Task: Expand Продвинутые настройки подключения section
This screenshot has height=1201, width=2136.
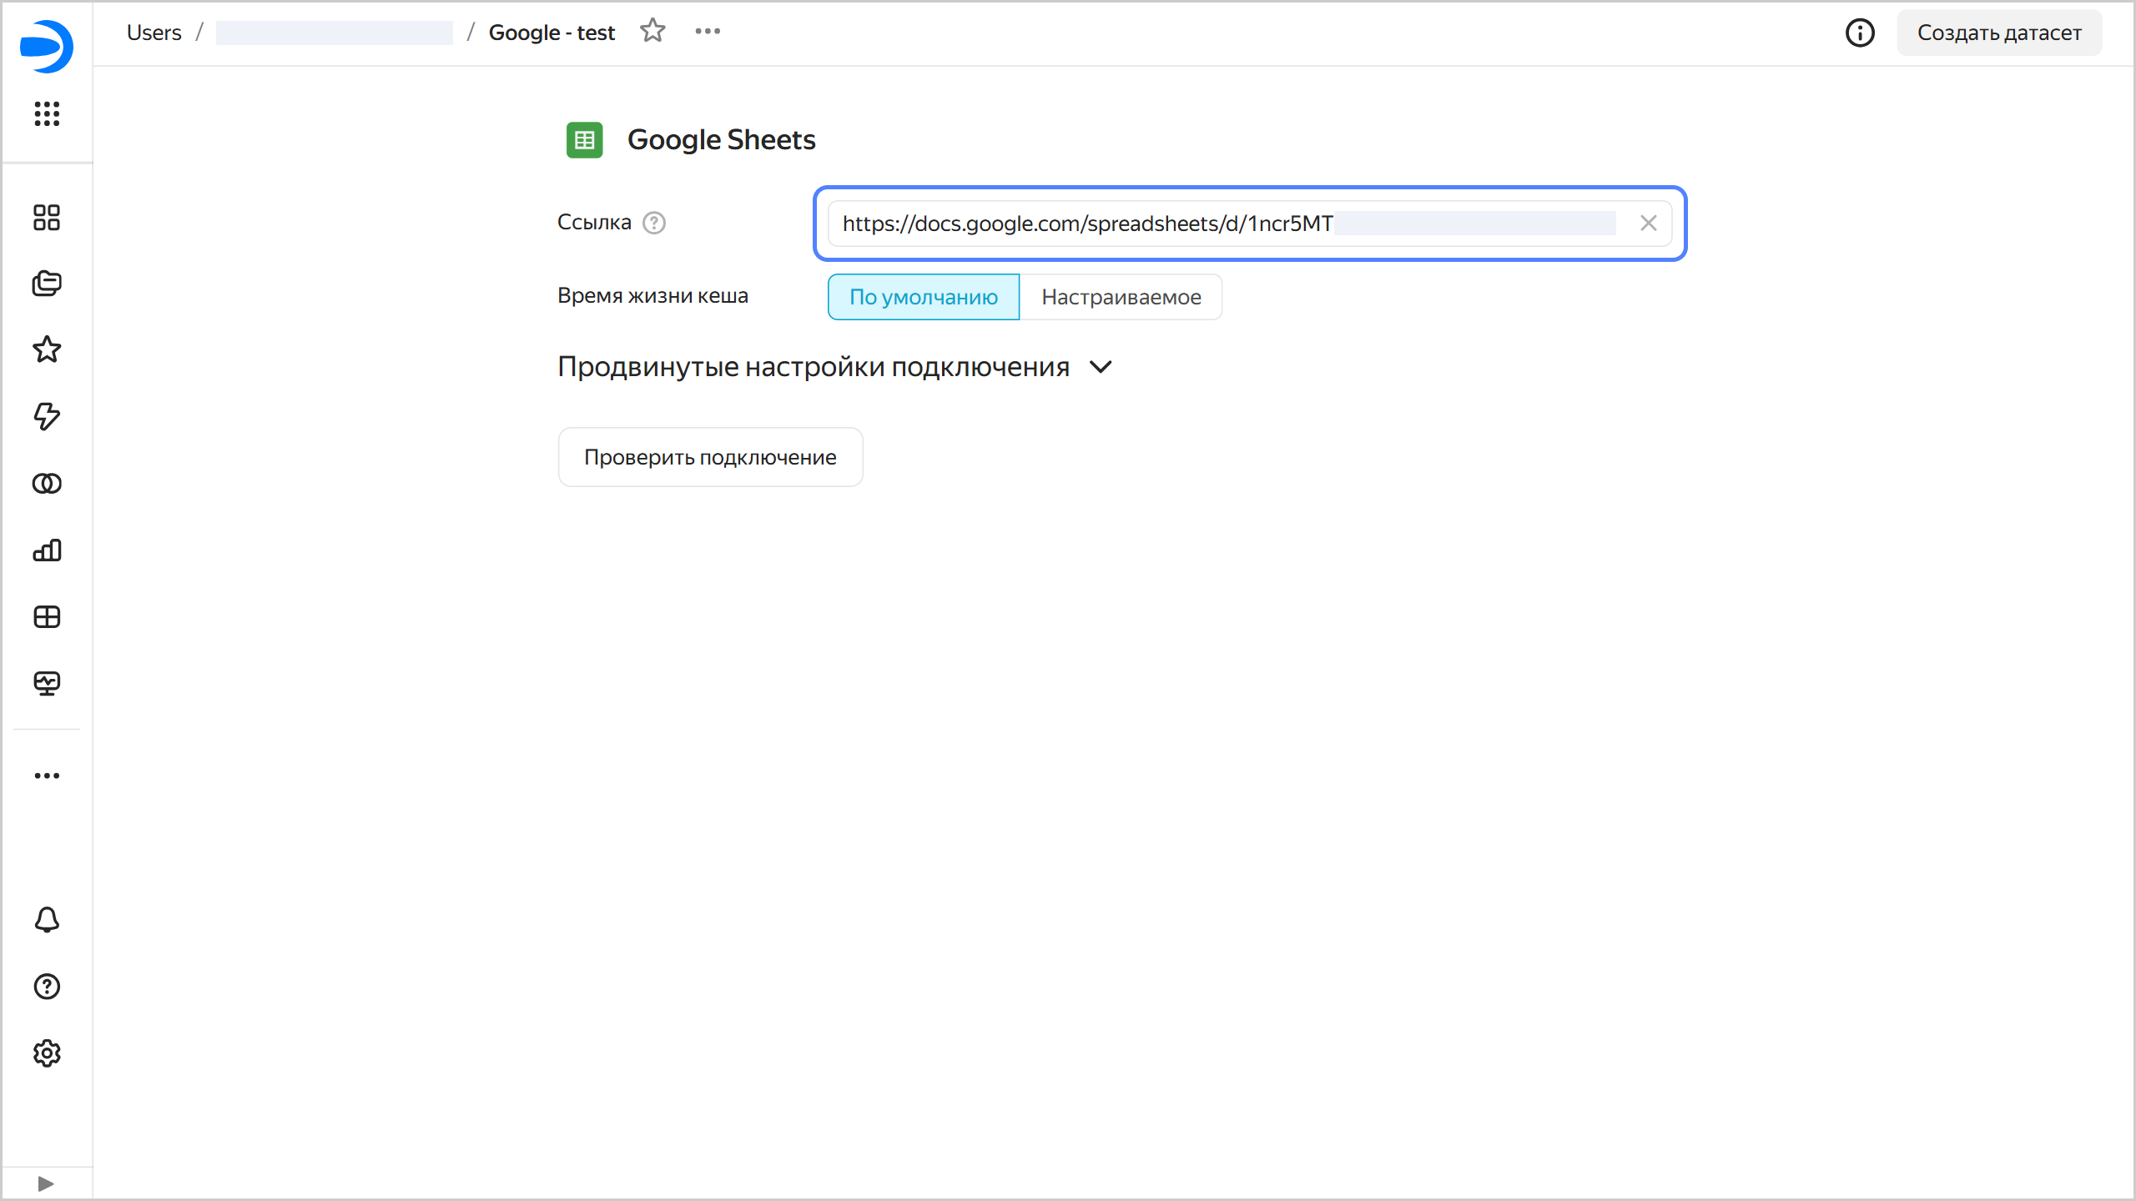Action: click(1101, 367)
